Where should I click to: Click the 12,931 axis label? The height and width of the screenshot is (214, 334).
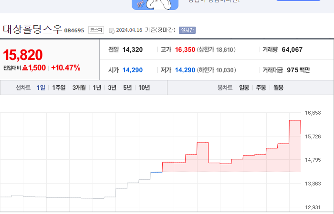[x=313, y=207]
